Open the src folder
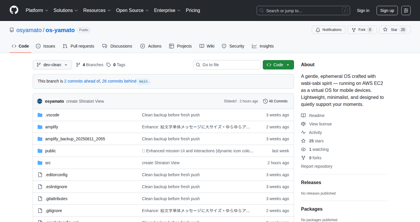Screen dimensions: 420x222 48,163
